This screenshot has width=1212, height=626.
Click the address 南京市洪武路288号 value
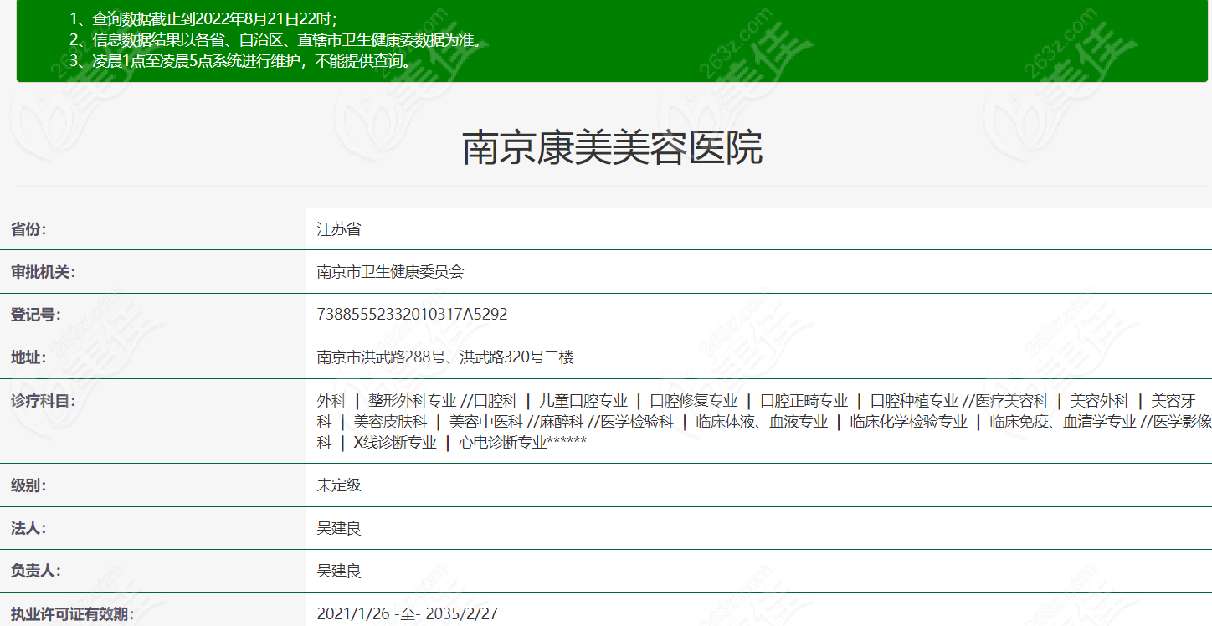point(445,357)
